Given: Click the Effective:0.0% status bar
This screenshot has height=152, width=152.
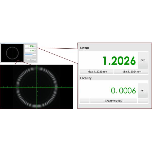Looking at the screenshot, I should click(113, 101).
